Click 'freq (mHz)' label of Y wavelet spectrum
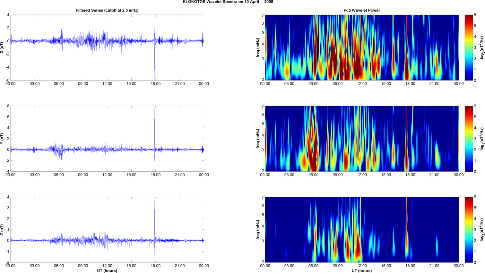Viewport: 485px width, 273px height. pos(258,139)
